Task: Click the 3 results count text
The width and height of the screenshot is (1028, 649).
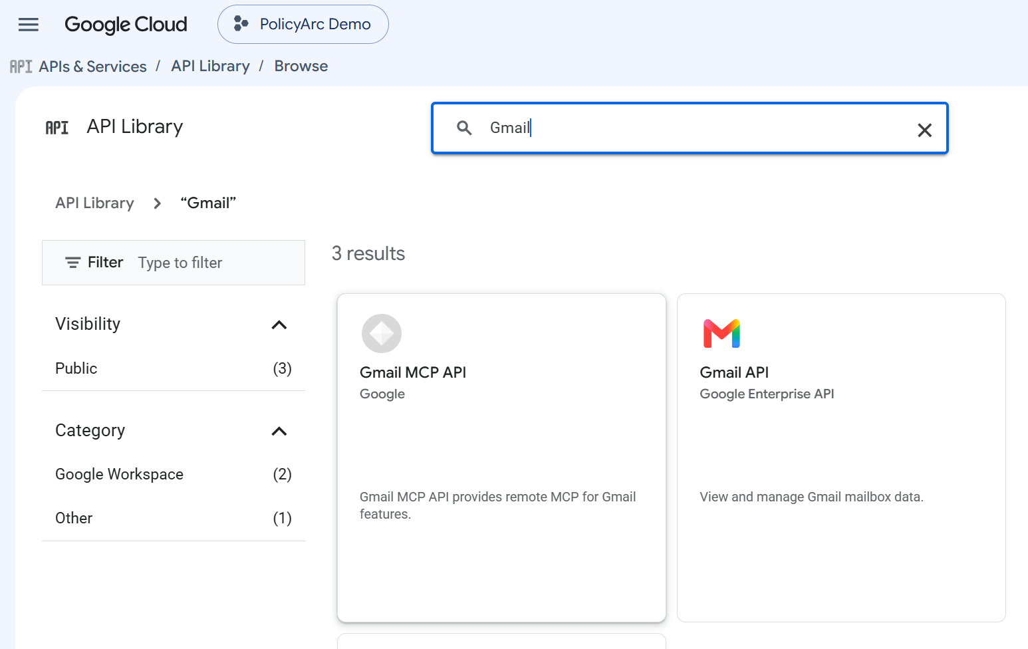Action: coord(368,253)
